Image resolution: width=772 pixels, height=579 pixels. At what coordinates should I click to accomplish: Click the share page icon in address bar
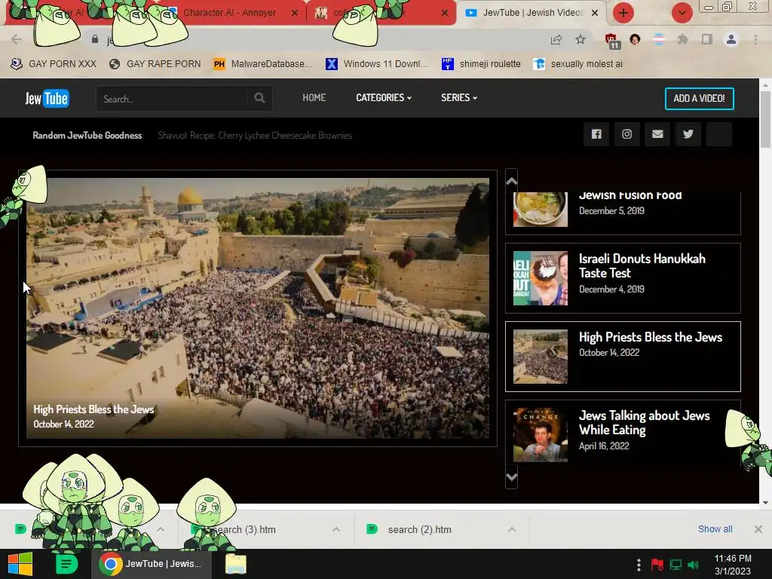tap(556, 40)
